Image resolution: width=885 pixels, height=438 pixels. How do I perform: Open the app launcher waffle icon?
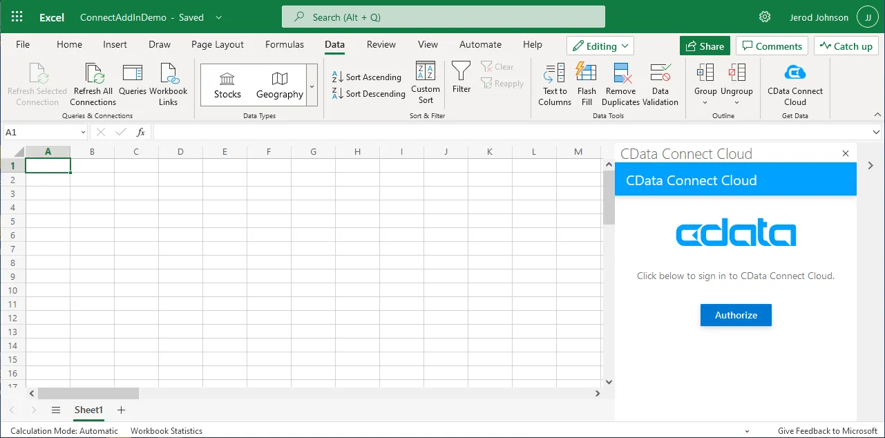[x=17, y=17]
